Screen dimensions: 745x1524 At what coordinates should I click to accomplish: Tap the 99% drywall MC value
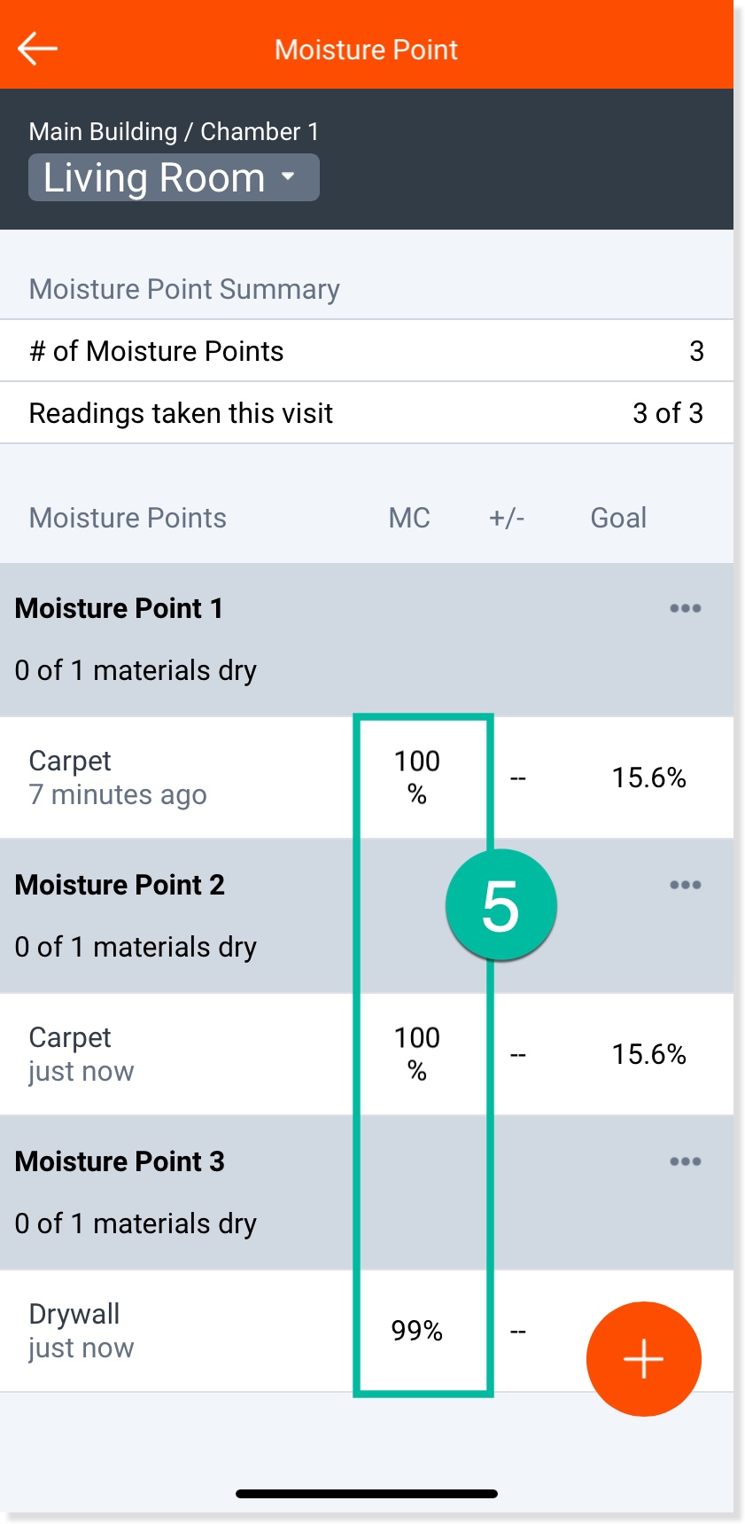point(416,1330)
